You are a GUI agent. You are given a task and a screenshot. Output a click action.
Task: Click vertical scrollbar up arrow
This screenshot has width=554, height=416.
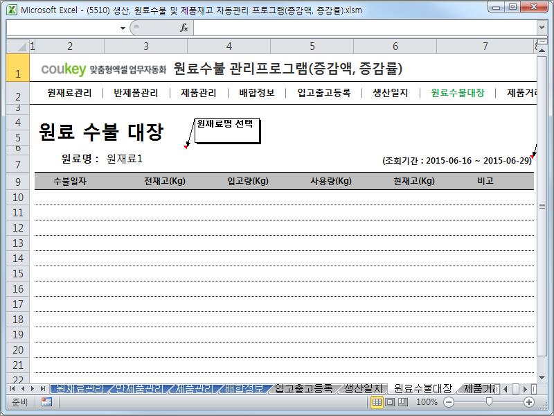[542, 51]
